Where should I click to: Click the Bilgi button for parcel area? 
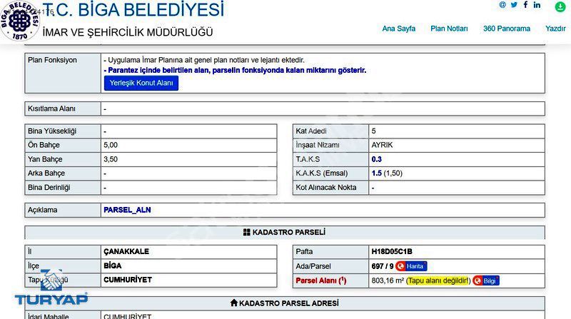(486, 281)
